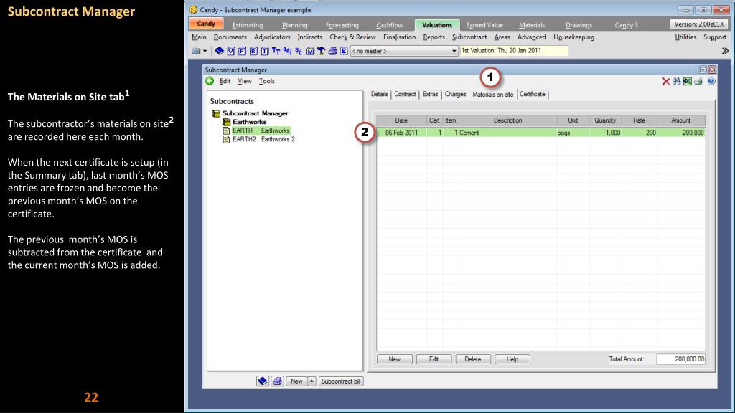735x413 pixels.
Task: Switch to the Contract tab
Action: [x=405, y=94]
